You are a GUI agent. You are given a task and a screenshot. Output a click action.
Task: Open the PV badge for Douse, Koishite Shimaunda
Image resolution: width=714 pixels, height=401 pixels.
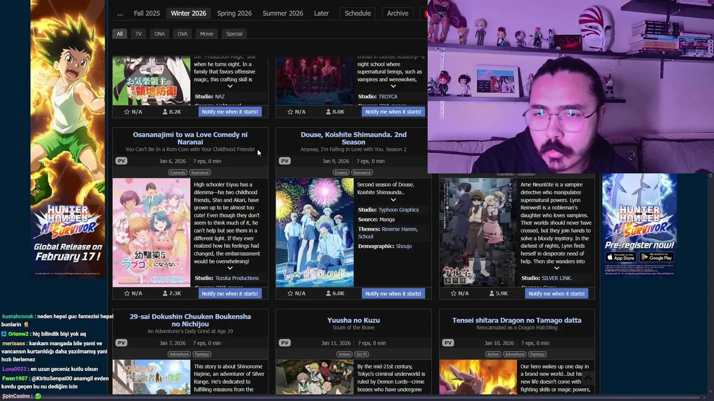(284, 161)
